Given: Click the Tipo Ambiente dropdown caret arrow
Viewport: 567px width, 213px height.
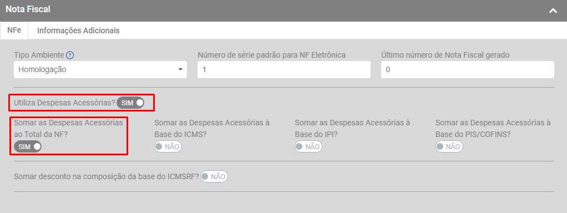Looking at the screenshot, I should tap(180, 69).
